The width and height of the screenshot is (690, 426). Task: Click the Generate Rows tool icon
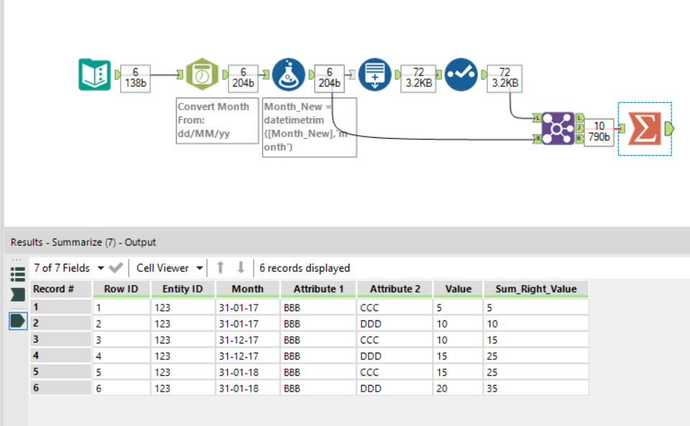pos(375,74)
